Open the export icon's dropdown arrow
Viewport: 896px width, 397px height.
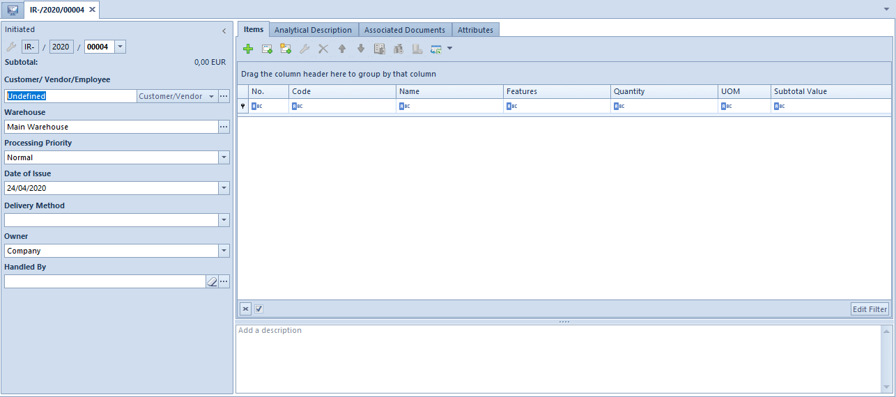[x=449, y=49]
